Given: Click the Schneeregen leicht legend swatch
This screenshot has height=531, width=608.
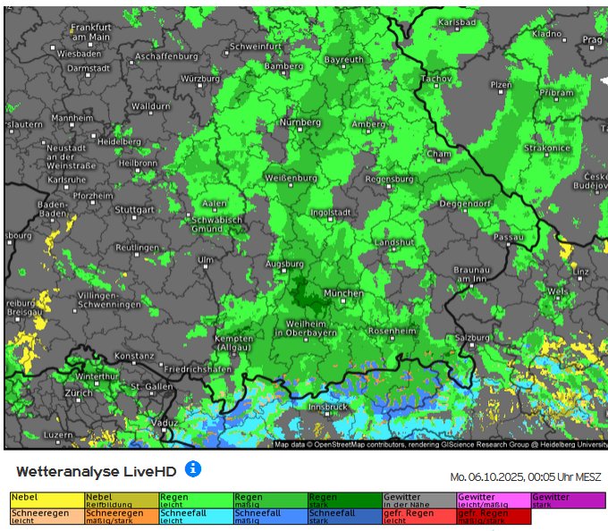Looking at the screenshot, I should click(x=46, y=516).
